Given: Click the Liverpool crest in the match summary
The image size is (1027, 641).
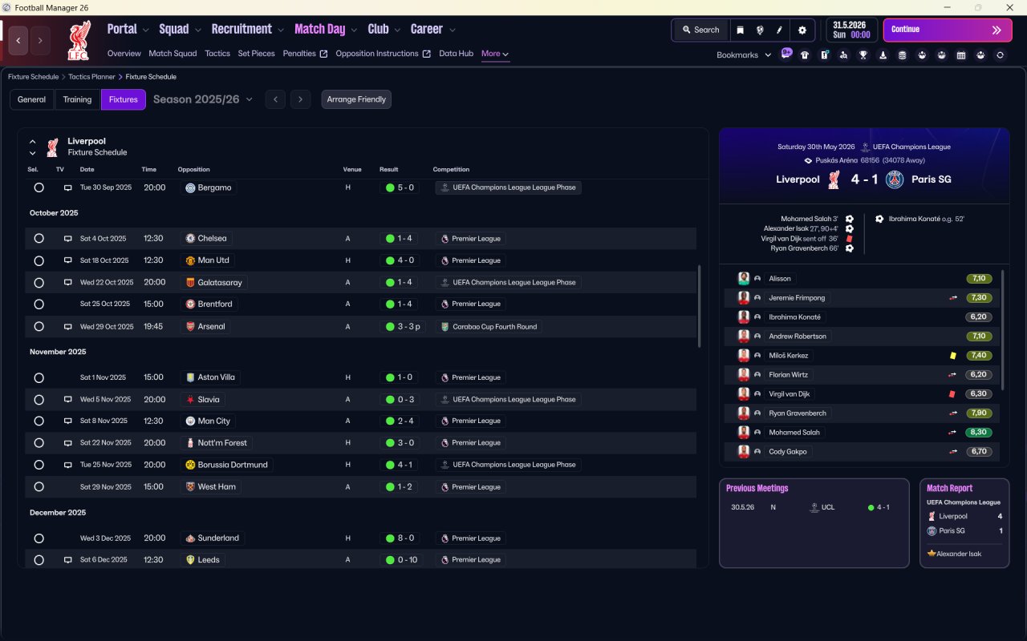Looking at the screenshot, I should 834,179.
